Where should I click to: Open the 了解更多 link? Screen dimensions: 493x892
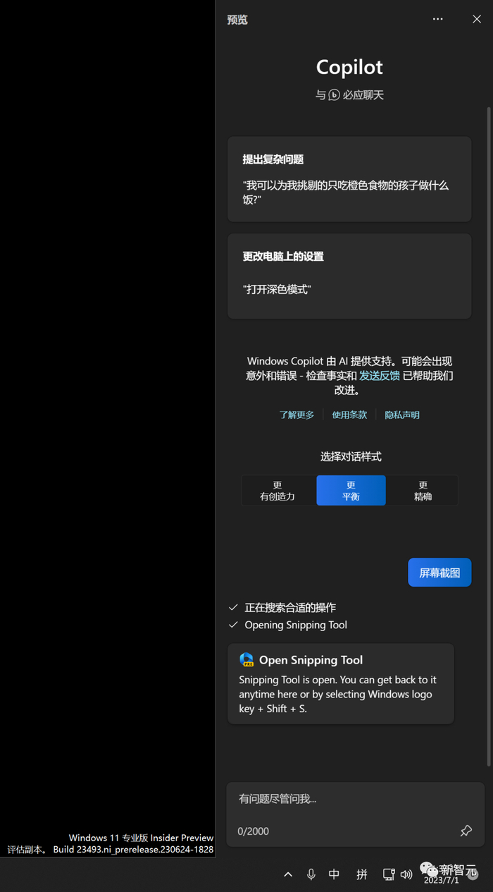click(x=297, y=415)
